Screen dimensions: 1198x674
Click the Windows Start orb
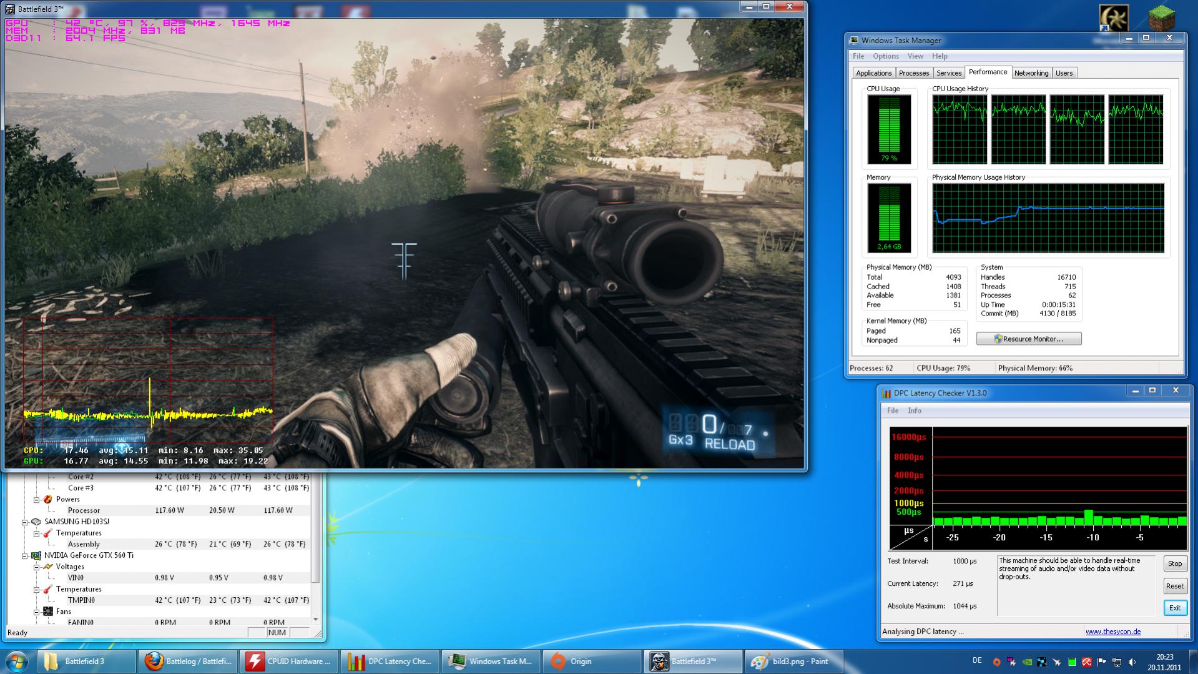[17, 662]
